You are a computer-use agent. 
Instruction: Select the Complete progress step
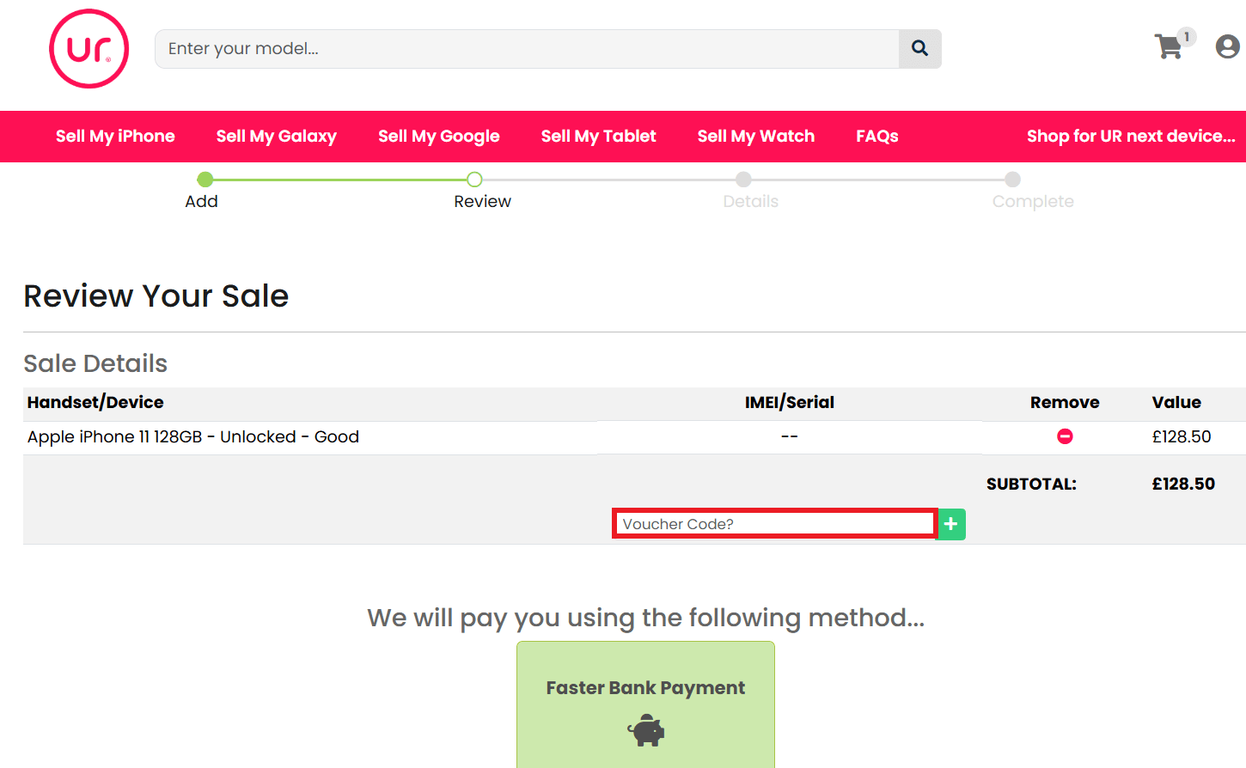pos(1033,191)
